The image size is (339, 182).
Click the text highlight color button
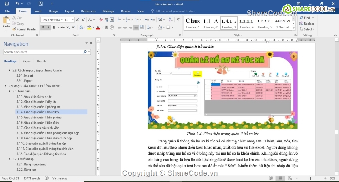pos(89,27)
